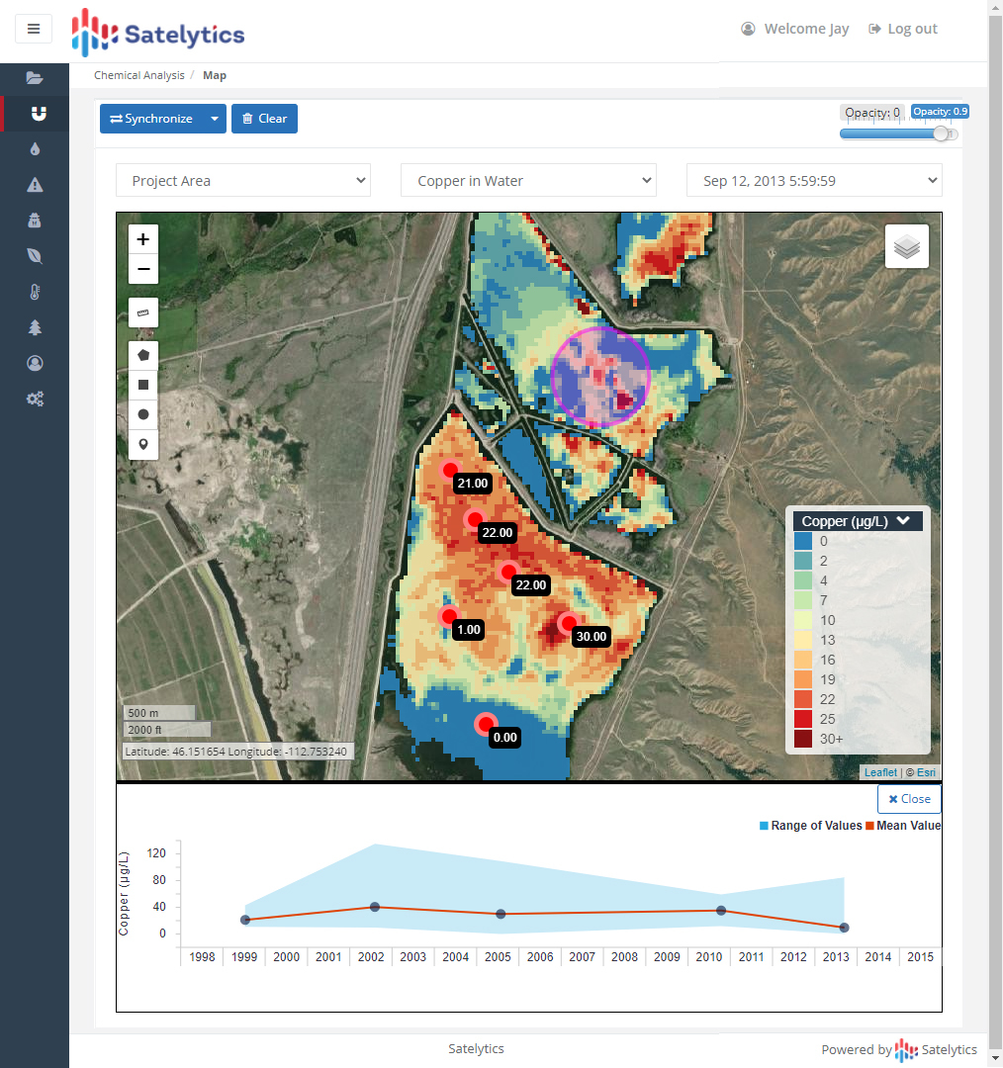
Task: Zoom in on the map
Action: click(x=143, y=239)
